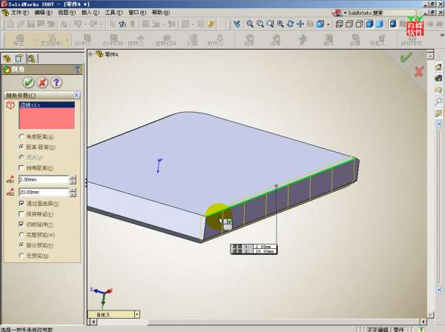This screenshot has width=445, height=332.
Task: Collapse the 倒角参数(C) section
Action: point(76,95)
